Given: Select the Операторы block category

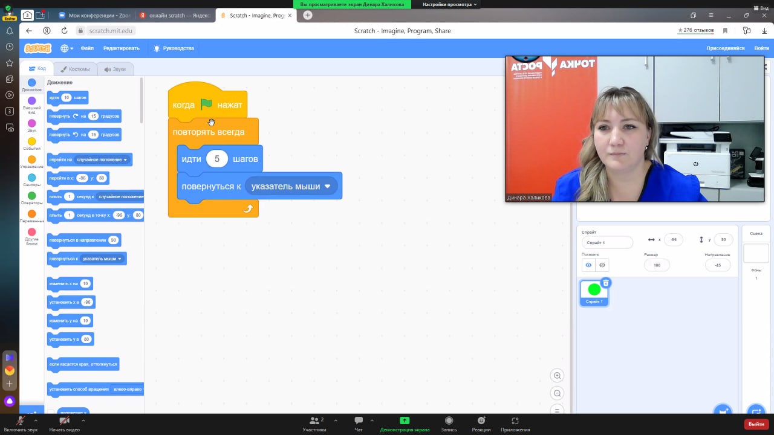Looking at the screenshot, I should (x=31, y=198).
